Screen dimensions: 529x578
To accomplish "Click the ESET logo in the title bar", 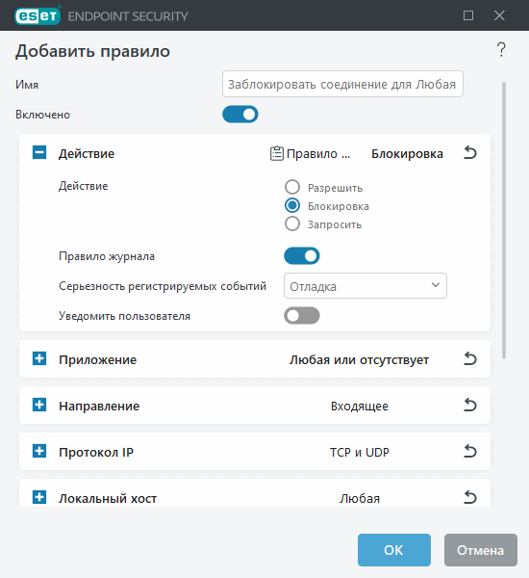I will 38,15.
